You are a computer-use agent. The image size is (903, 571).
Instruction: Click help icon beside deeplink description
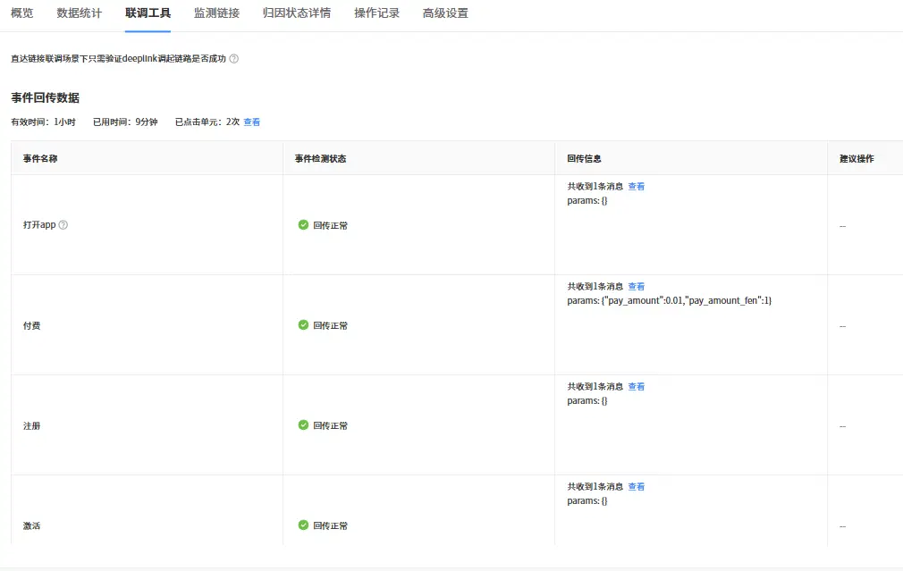[234, 59]
